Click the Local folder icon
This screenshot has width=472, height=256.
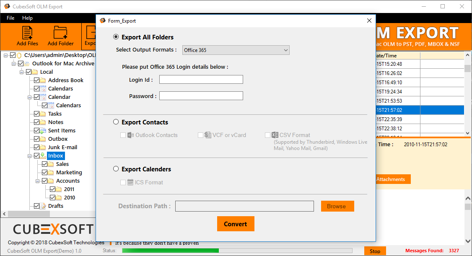(x=35, y=72)
